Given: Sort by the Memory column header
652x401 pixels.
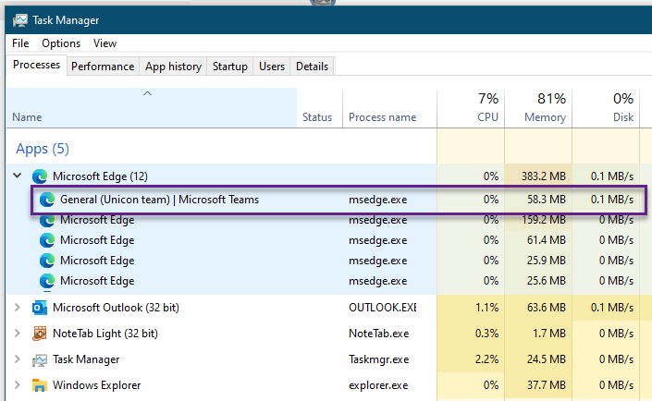Looking at the screenshot, I should (538, 108).
